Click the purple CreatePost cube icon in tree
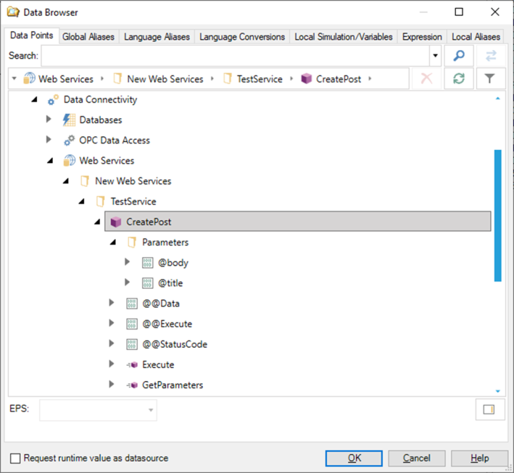 pyautogui.click(x=116, y=222)
